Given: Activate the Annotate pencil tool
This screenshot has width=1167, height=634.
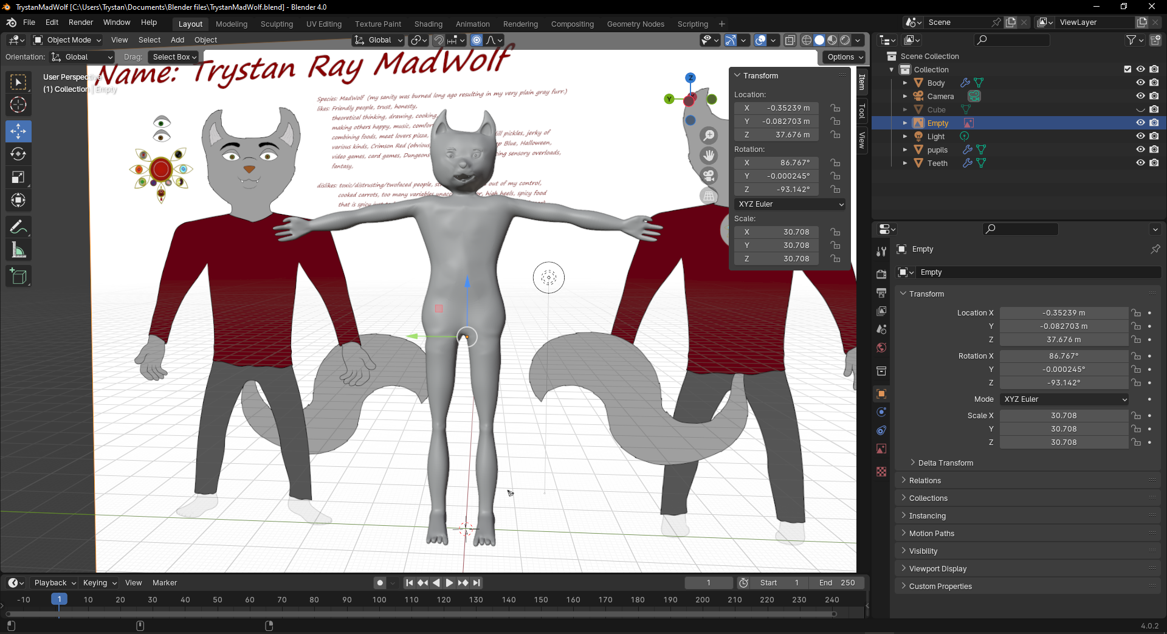Looking at the screenshot, I should click(18, 227).
